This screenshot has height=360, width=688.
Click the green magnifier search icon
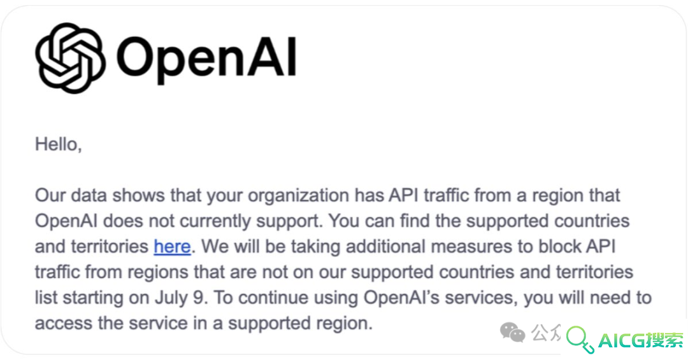click(x=580, y=340)
